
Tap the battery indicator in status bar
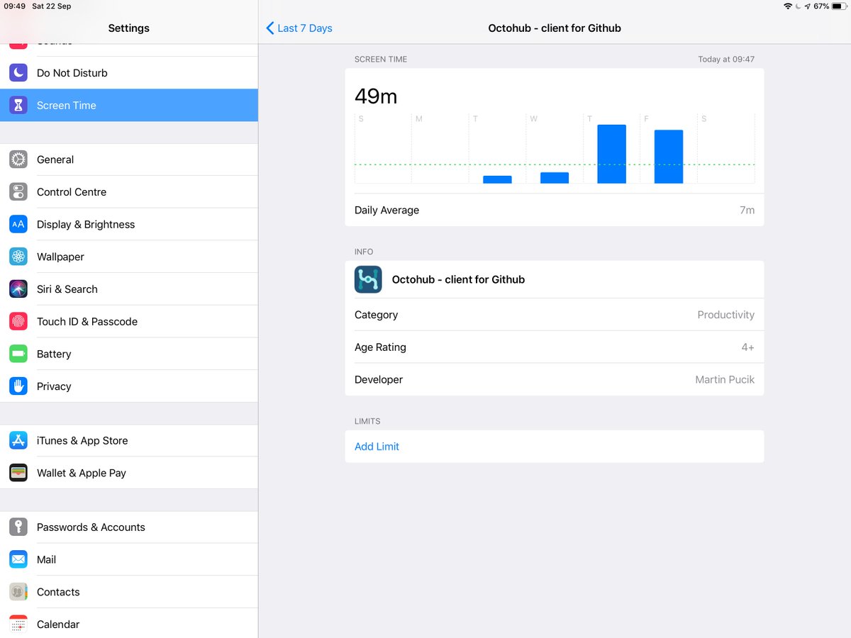click(x=838, y=6)
